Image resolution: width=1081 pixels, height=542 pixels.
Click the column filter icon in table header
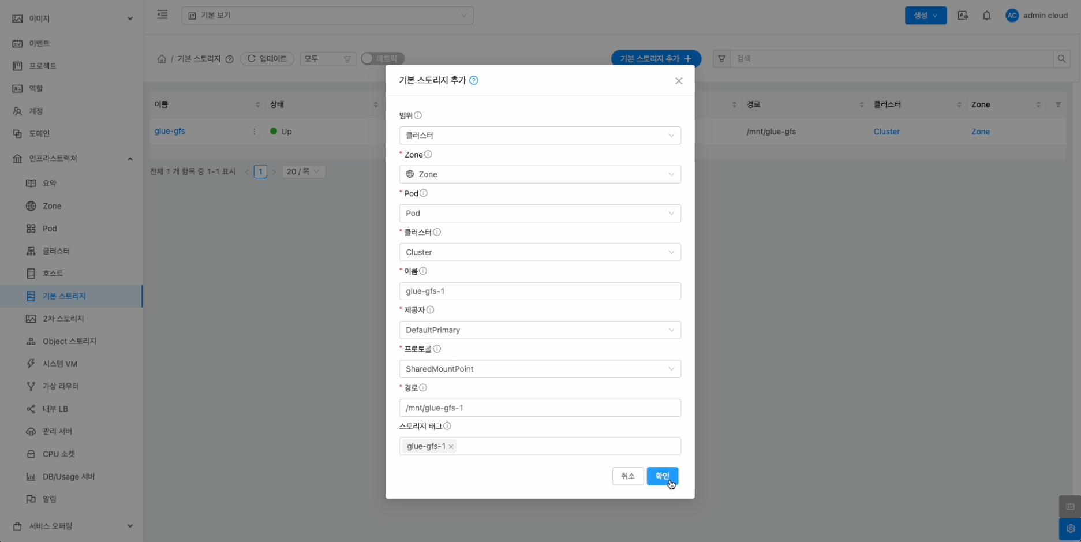click(1058, 104)
